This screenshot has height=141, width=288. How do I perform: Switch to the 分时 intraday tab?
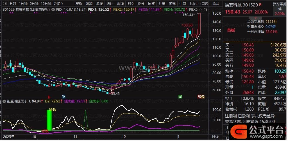pyautogui.click(x=13, y=4)
